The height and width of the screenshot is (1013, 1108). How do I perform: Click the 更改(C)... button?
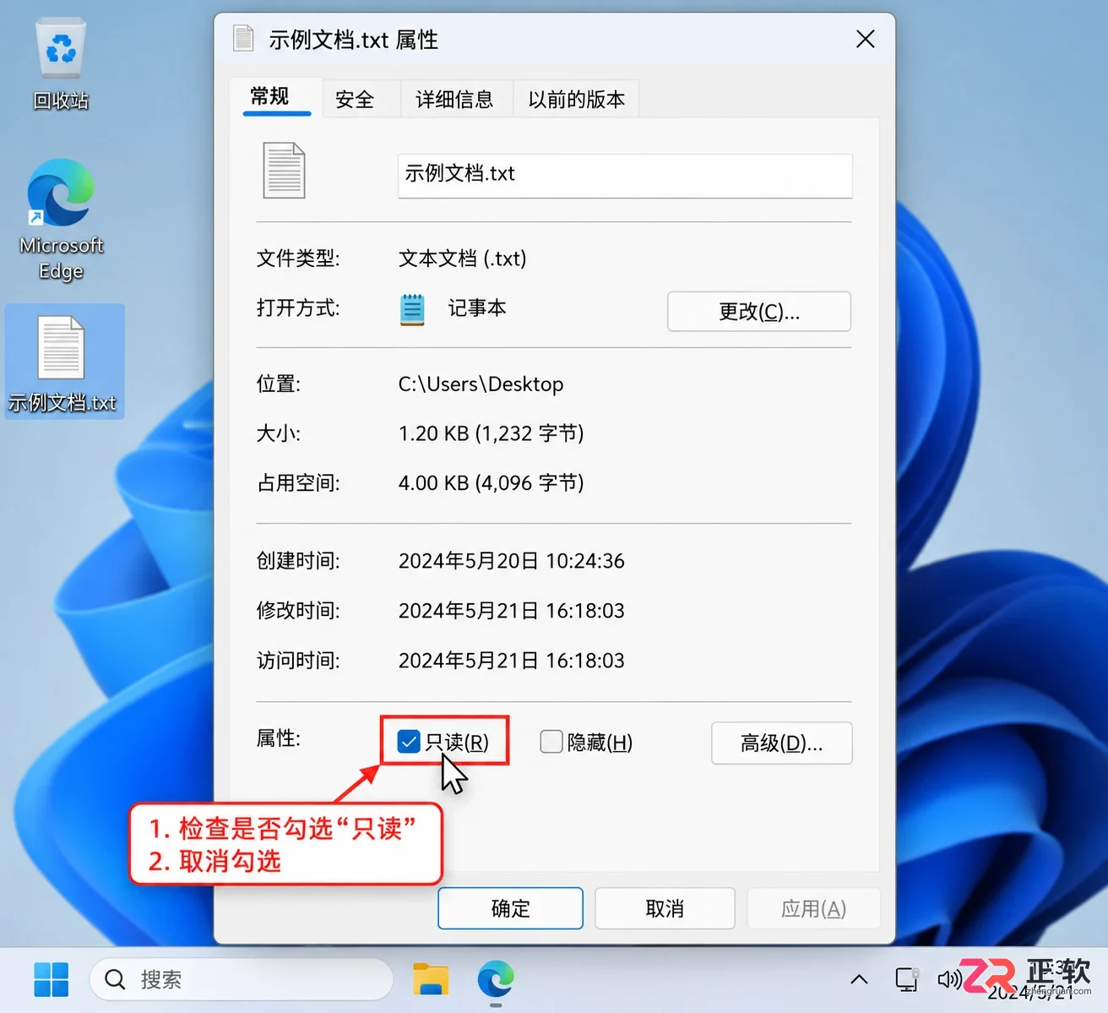759,312
